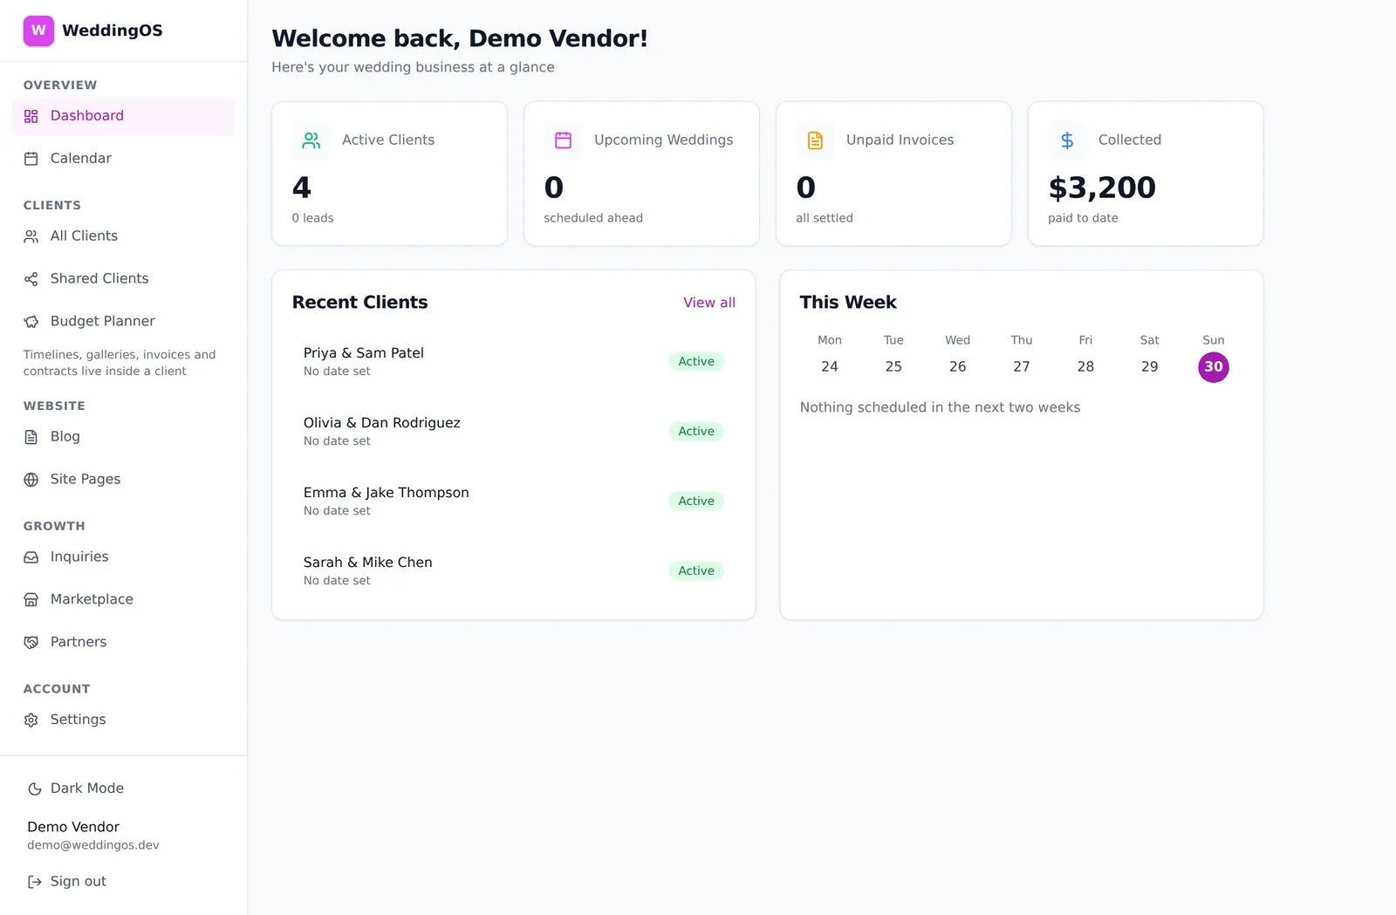Select Thursday 27 in This Week
Screen dimensions: 1396x915
click(1022, 367)
